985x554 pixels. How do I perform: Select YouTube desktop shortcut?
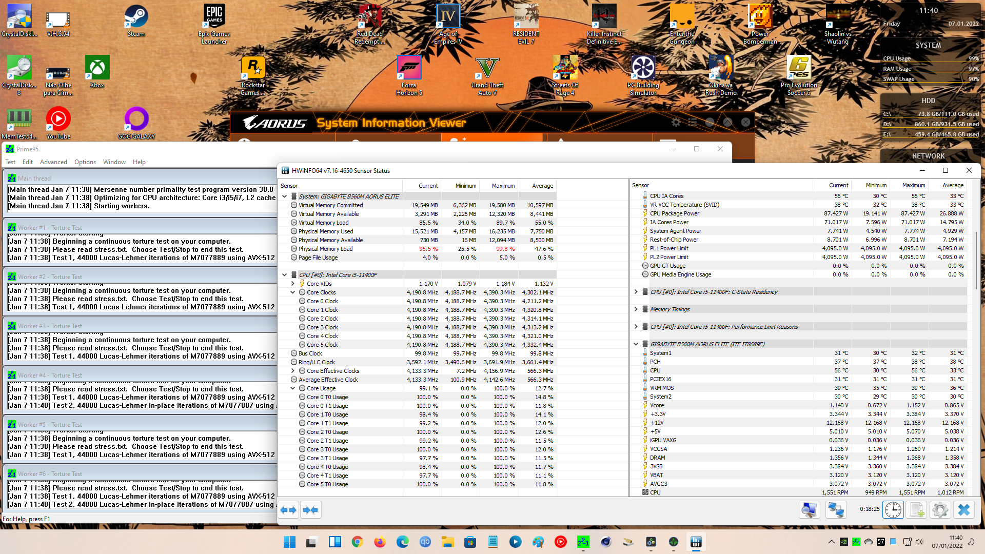[x=58, y=124]
